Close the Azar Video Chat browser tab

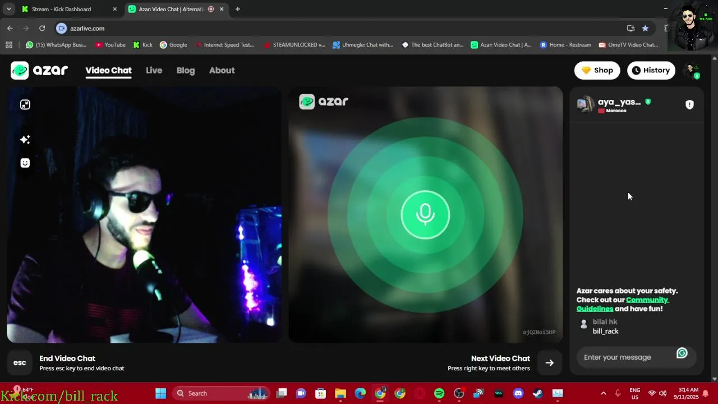(222, 9)
